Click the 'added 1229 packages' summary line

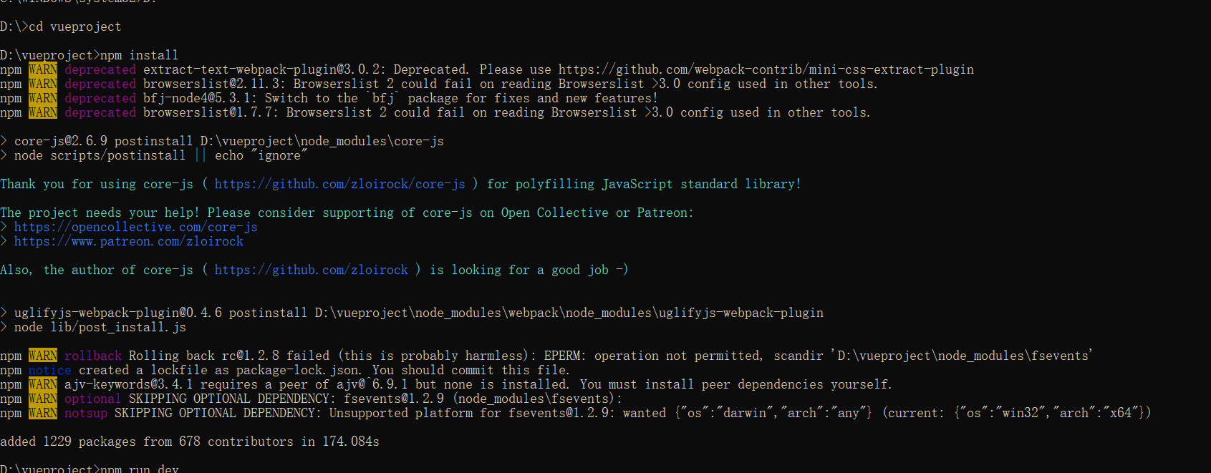(189, 442)
